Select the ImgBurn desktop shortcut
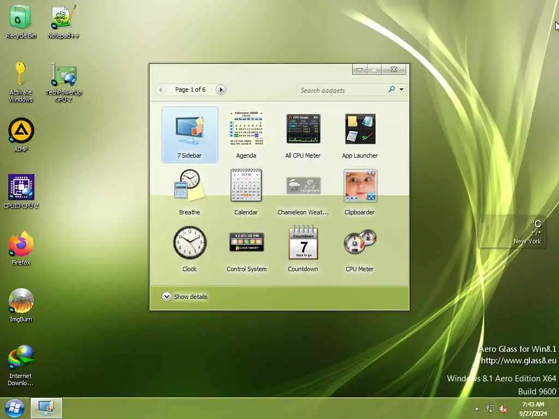The width and height of the screenshot is (559, 419). click(21, 305)
